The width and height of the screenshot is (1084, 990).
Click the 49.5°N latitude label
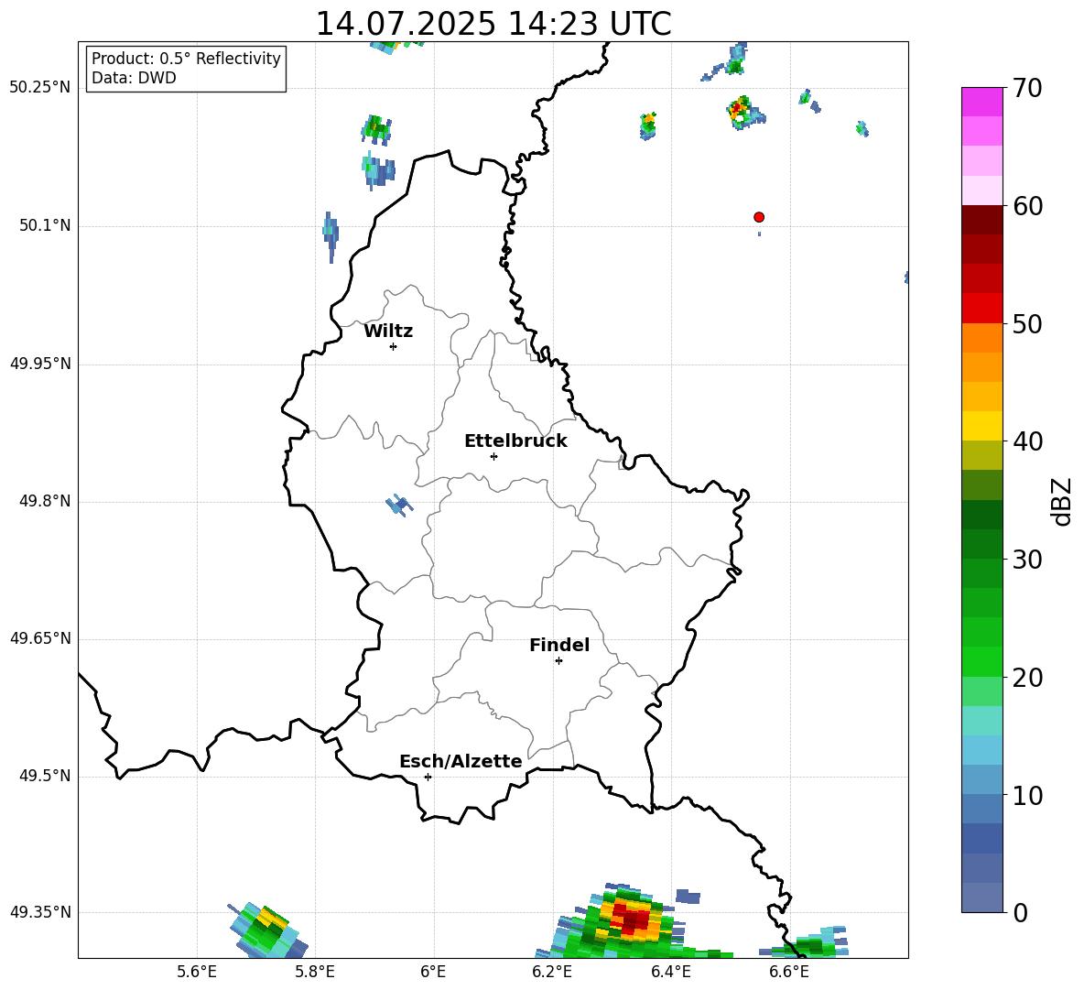pos(45,776)
